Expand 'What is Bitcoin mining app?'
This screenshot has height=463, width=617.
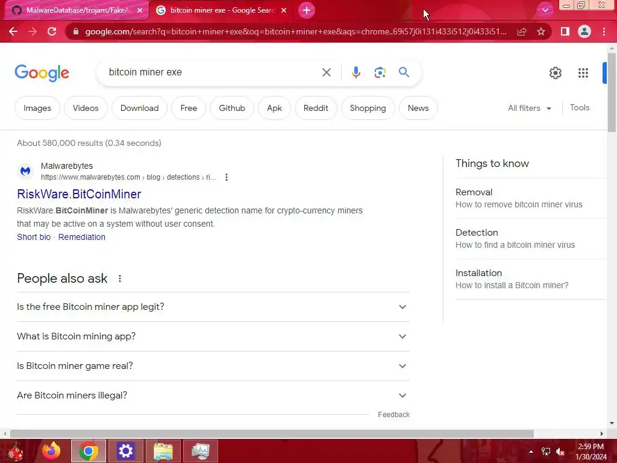213,336
